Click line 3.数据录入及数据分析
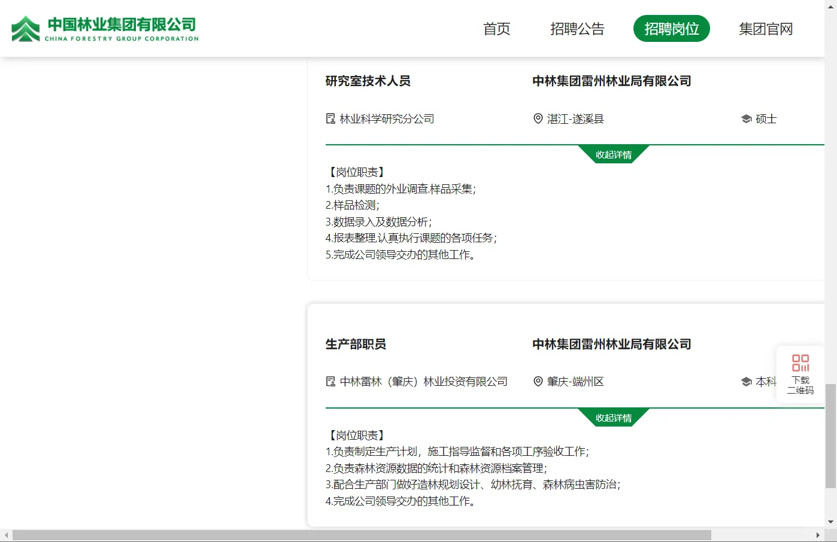 tap(378, 222)
